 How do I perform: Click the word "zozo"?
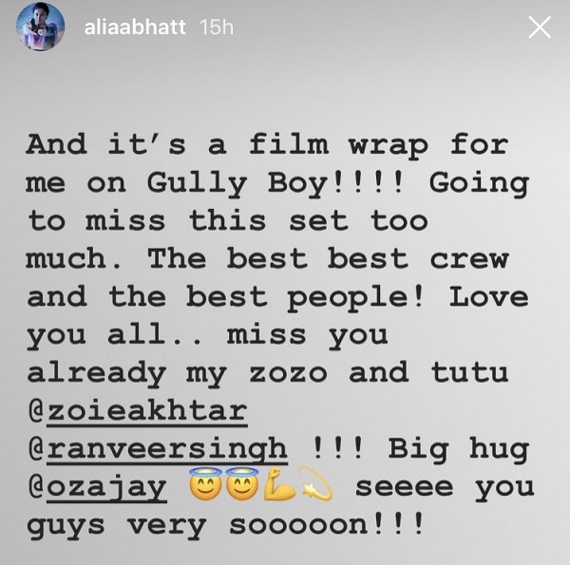pos(288,373)
